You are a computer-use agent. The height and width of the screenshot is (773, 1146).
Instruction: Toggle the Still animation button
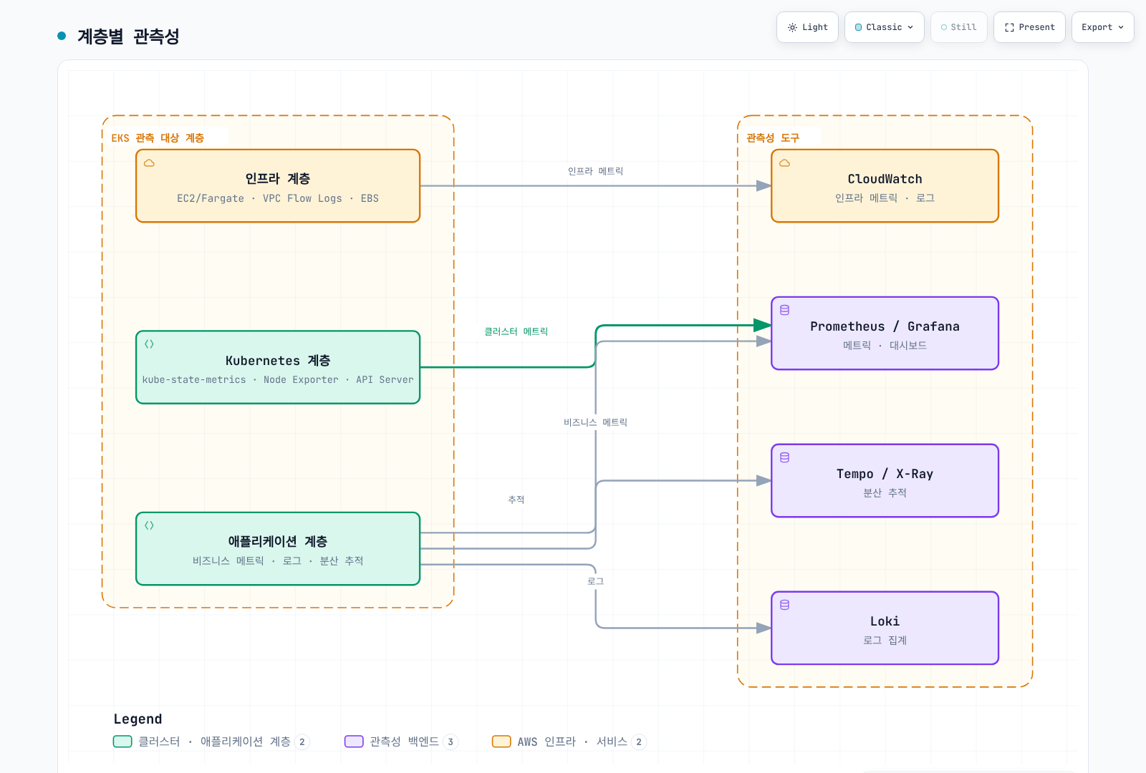(958, 27)
